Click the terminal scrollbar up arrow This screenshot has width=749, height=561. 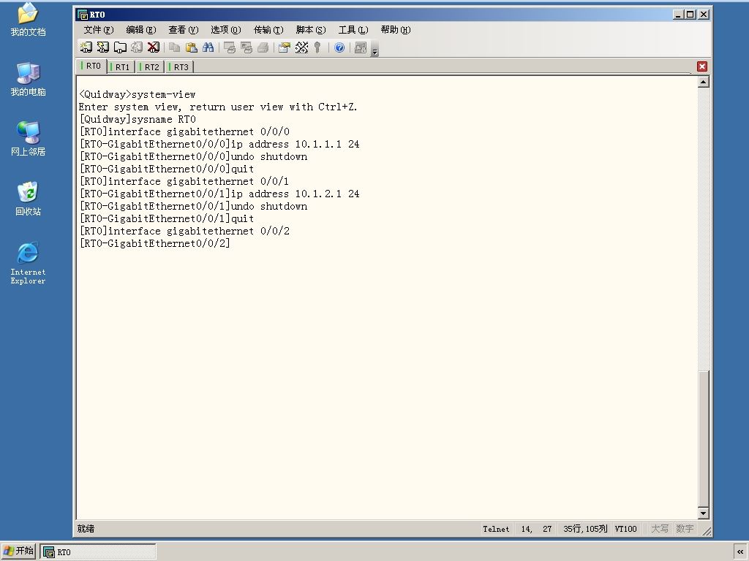click(703, 82)
